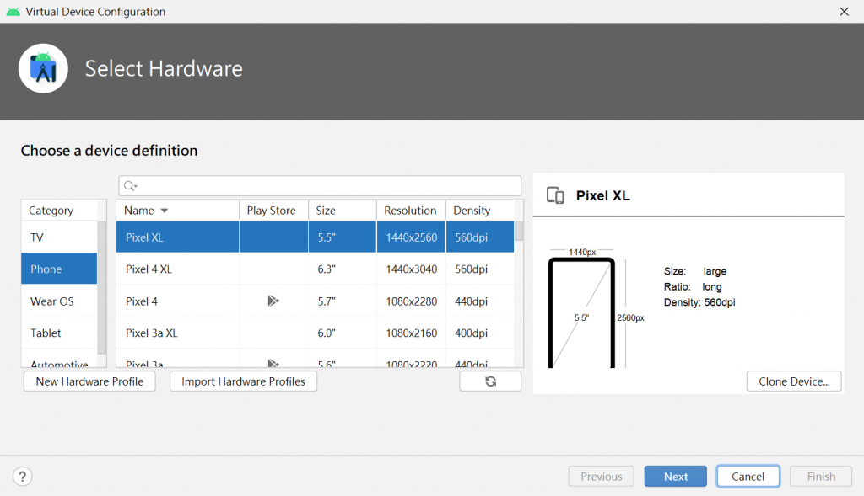Select the Wear OS category
Screen dimensions: 864x496
point(59,301)
